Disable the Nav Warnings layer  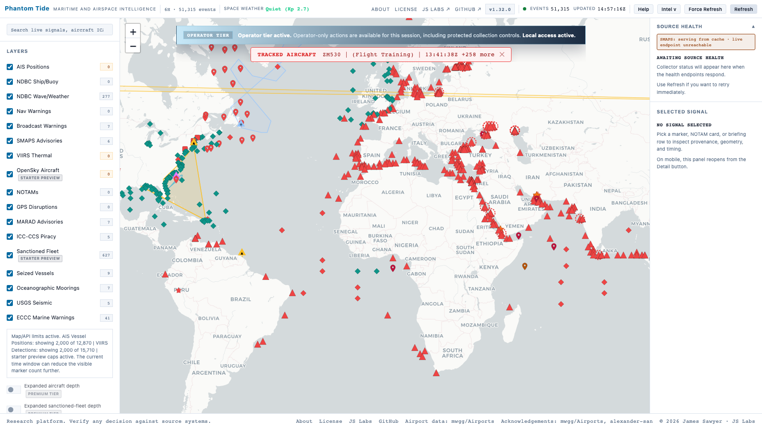pos(10,112)
